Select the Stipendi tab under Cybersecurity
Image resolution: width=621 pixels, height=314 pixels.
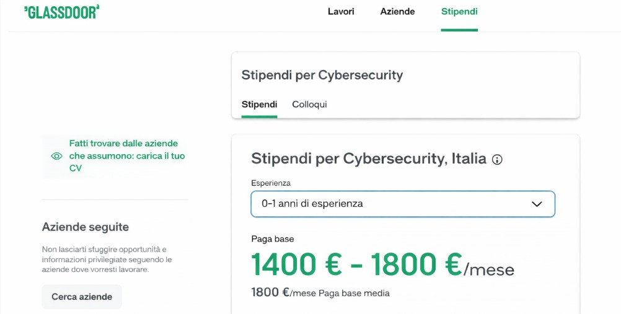pyautogui.click(x=259, y=105)
